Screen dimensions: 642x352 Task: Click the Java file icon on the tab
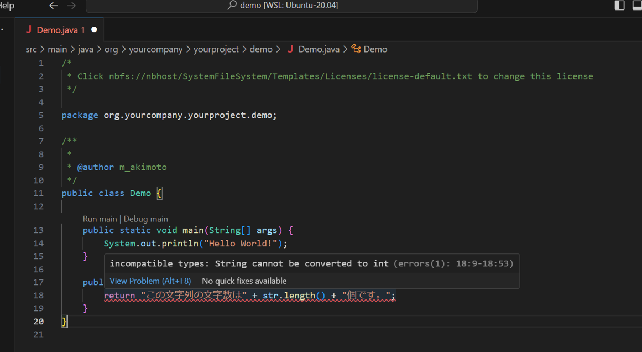pos(28,29)
